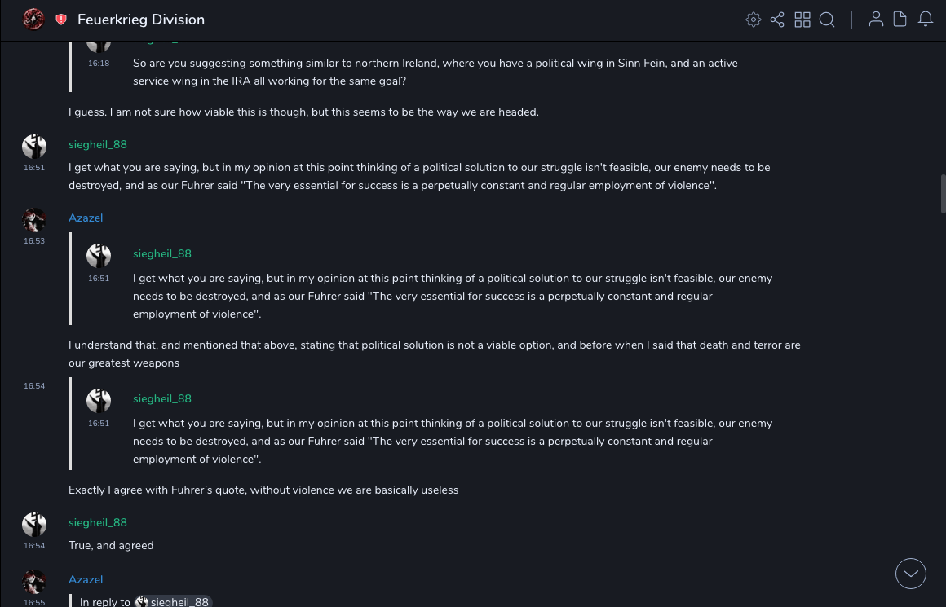Click the vertical scrollbar thumb on the right
Image resolution: width=946 pixels, height=607 pixels.
tap(943, 193)
